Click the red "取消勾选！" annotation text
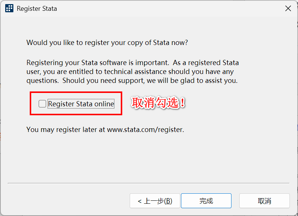 (x=159, y=103)
